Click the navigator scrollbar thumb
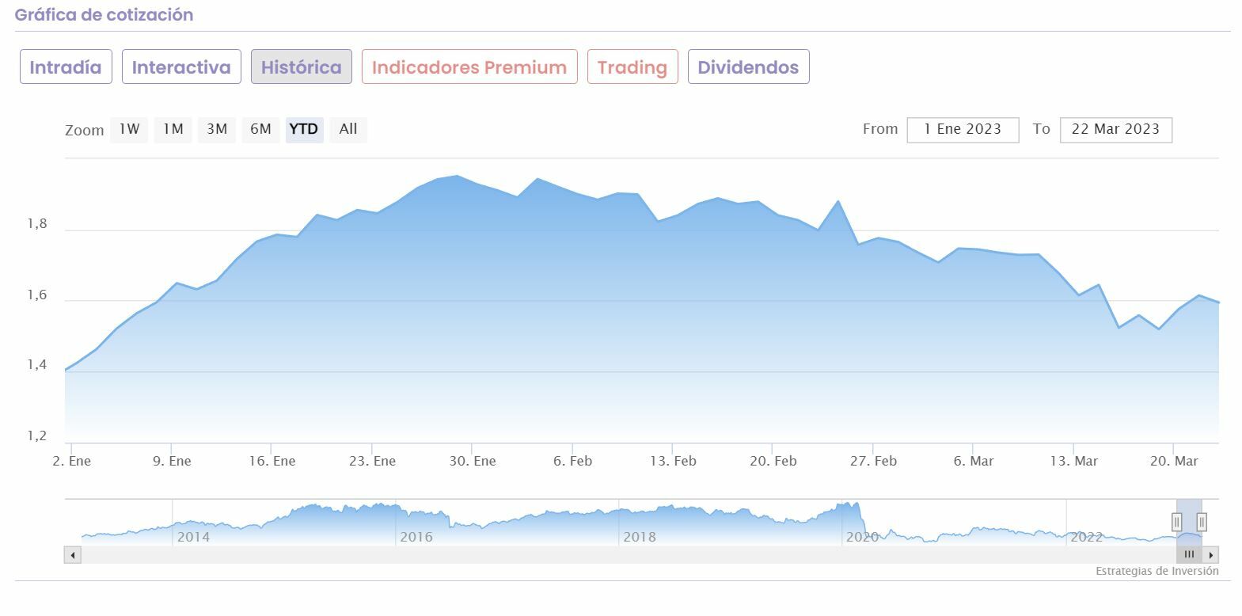The height and width of the screenshot is (616, 1242). point(1189,555)
